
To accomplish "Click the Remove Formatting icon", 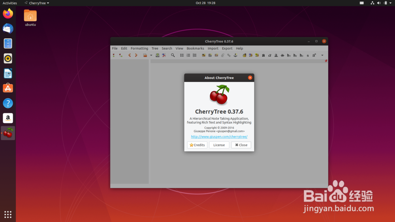I will coord(245,55).
